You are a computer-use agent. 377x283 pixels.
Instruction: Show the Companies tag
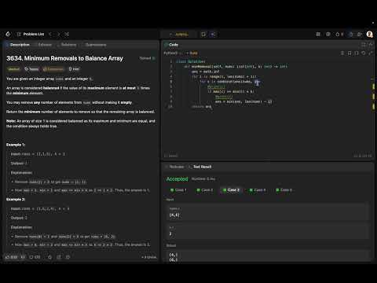pyautogui.click(x=53, y=69)
